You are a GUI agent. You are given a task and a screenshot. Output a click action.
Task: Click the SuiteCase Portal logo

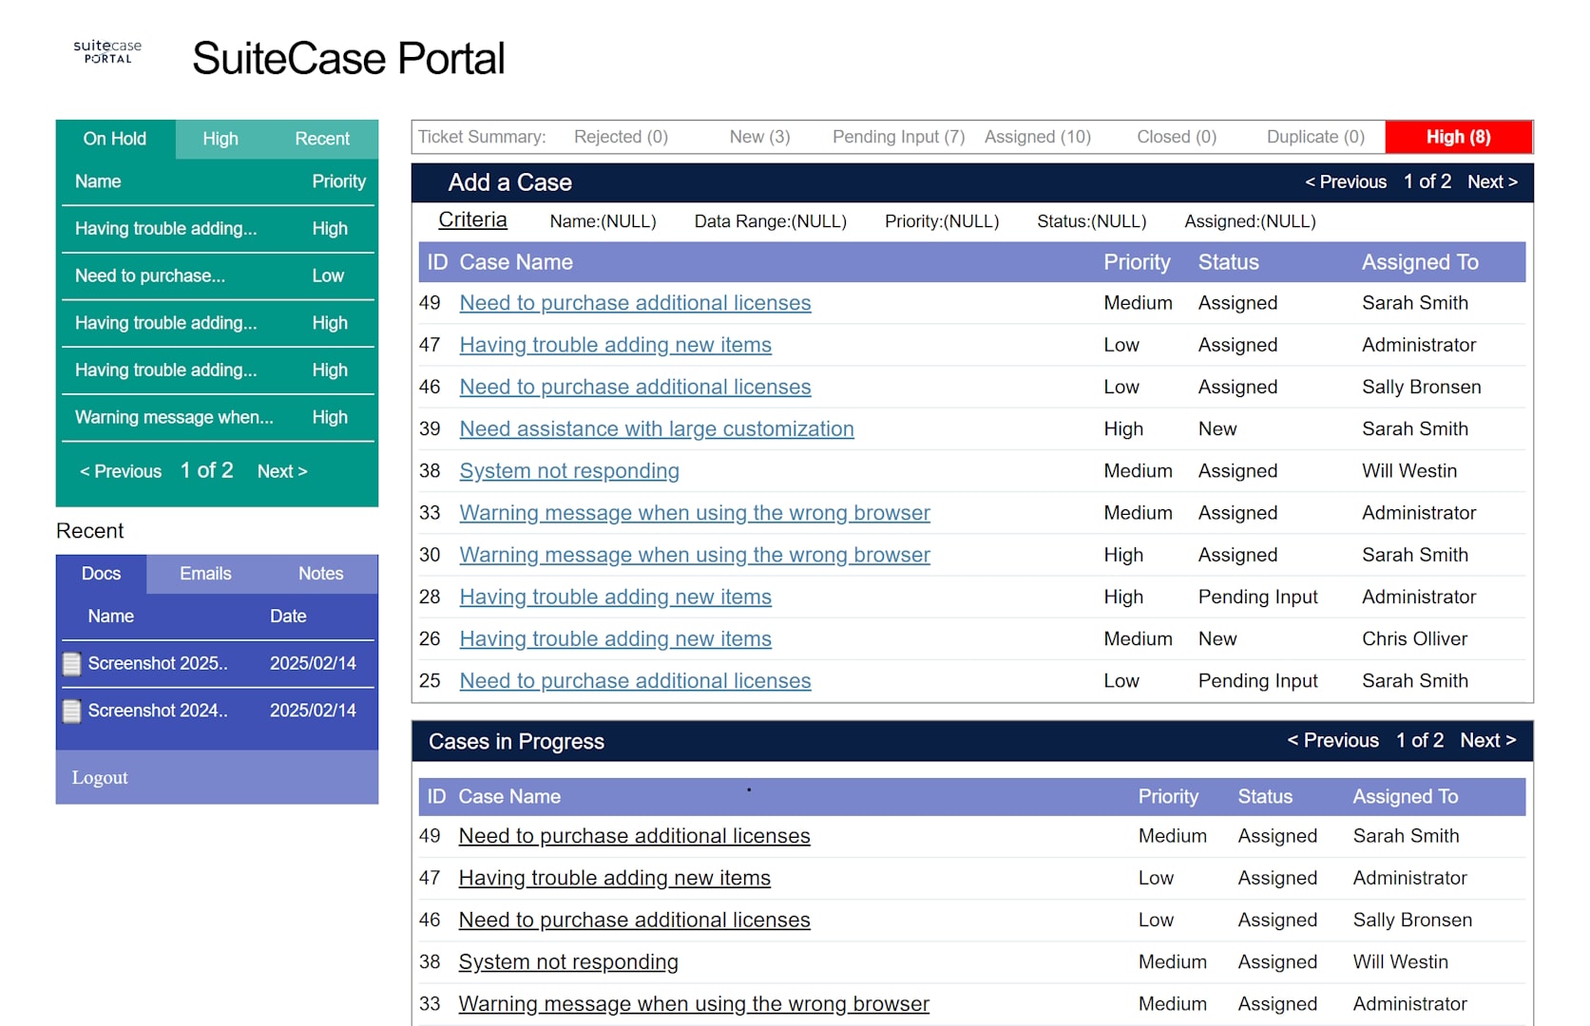point(106,52)
